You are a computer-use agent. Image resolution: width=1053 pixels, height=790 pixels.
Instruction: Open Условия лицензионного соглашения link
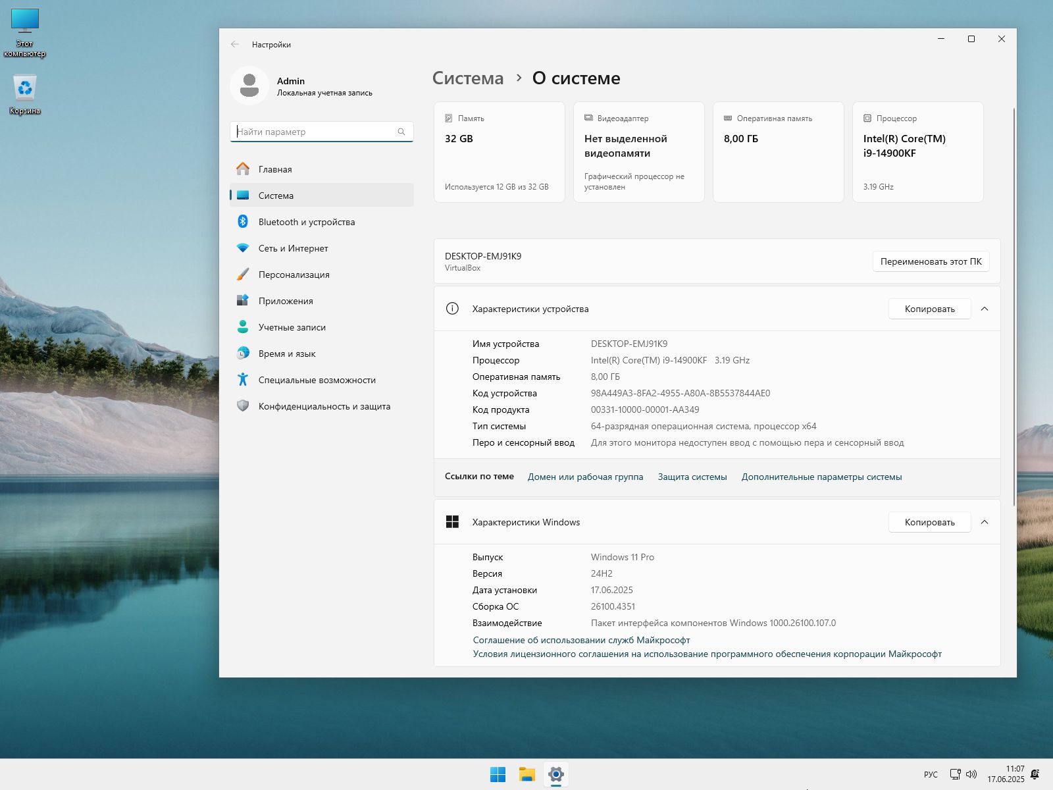(707, 654)
